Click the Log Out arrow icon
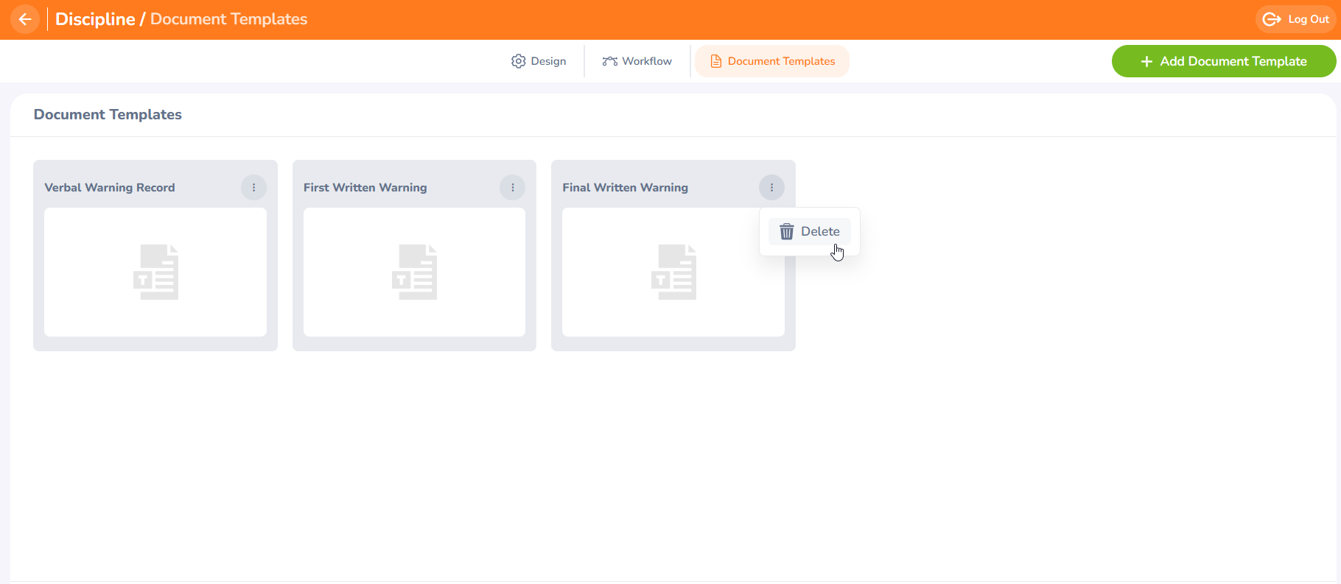This screenshot has width=1341, height=584. [1272, 20]
